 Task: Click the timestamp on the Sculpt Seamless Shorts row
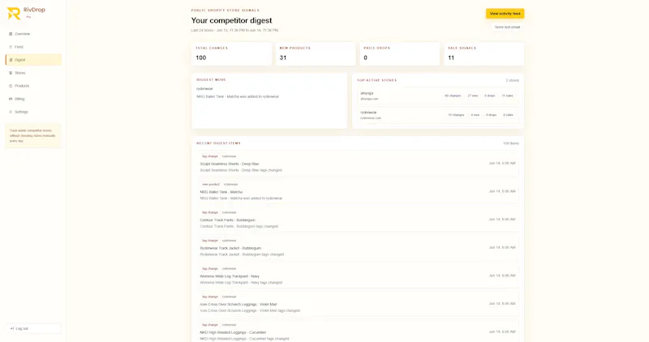[x=502, y=164]
